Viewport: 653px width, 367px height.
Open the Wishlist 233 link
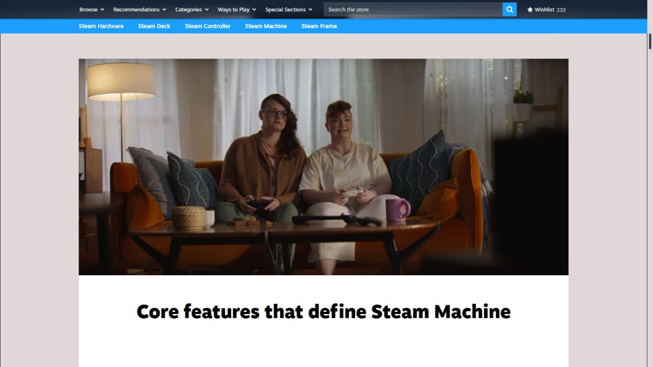546,9
